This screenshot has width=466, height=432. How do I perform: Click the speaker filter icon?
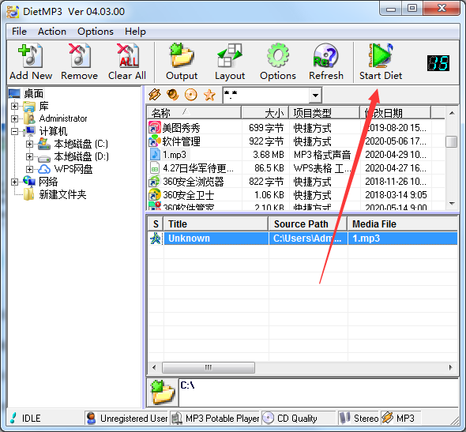pyautogui.click(x=173, y=95)
